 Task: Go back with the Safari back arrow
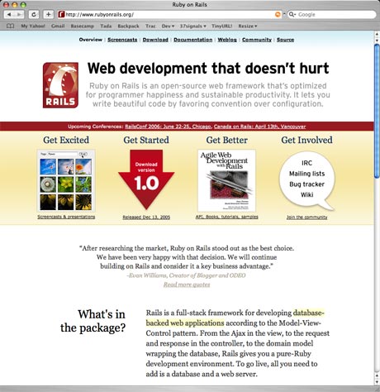click(9, 14)
